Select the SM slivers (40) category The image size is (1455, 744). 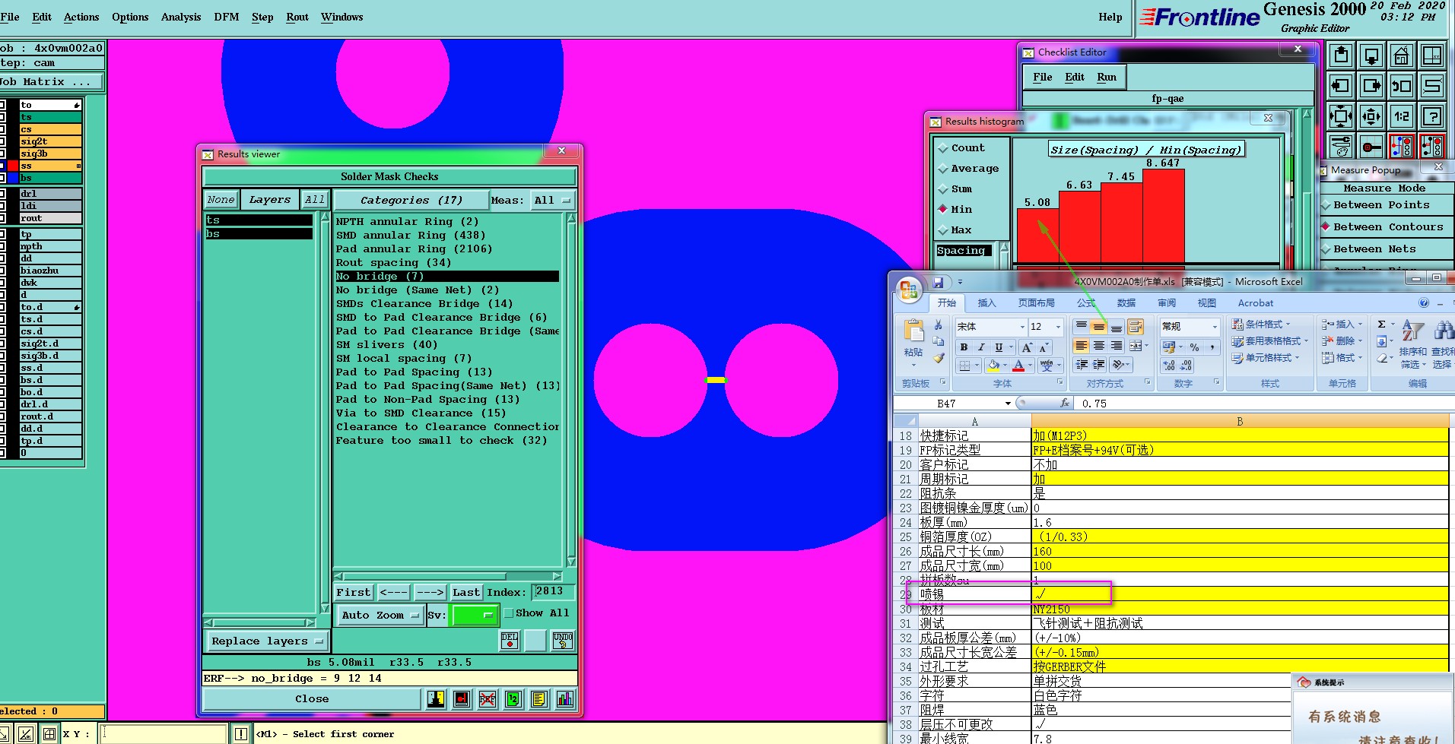pos(386,345)
